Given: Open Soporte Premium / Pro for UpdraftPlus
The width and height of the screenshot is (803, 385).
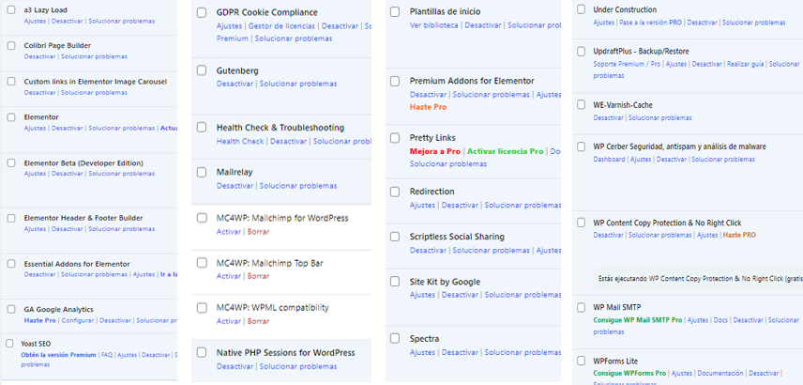Looking at the screenshot, I should coord(627,64).
